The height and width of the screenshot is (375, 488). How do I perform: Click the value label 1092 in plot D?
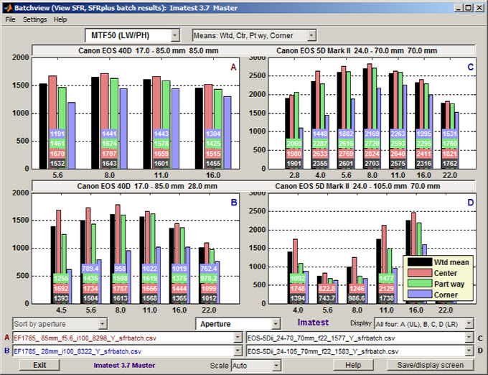(298, 279)
